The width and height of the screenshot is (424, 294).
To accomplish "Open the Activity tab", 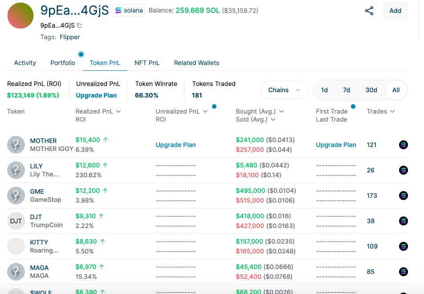I will click(25, 63).
